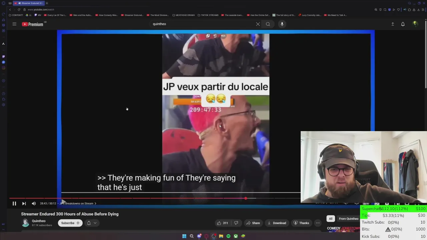Open We Need to Talk bookmark
Viewport: 427px width, 240px height.
coord(335,15)
